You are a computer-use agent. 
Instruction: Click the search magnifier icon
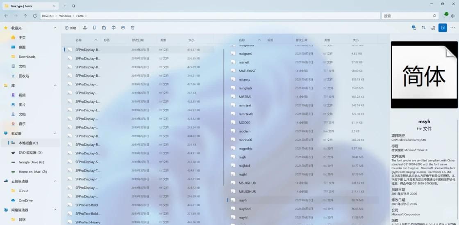434,16
